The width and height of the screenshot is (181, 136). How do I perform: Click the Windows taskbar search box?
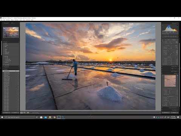[x=20, y=117]
